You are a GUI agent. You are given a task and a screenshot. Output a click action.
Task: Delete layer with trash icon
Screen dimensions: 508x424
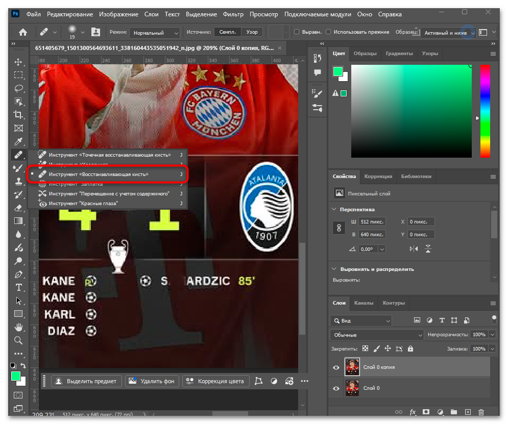pos(481,412)
